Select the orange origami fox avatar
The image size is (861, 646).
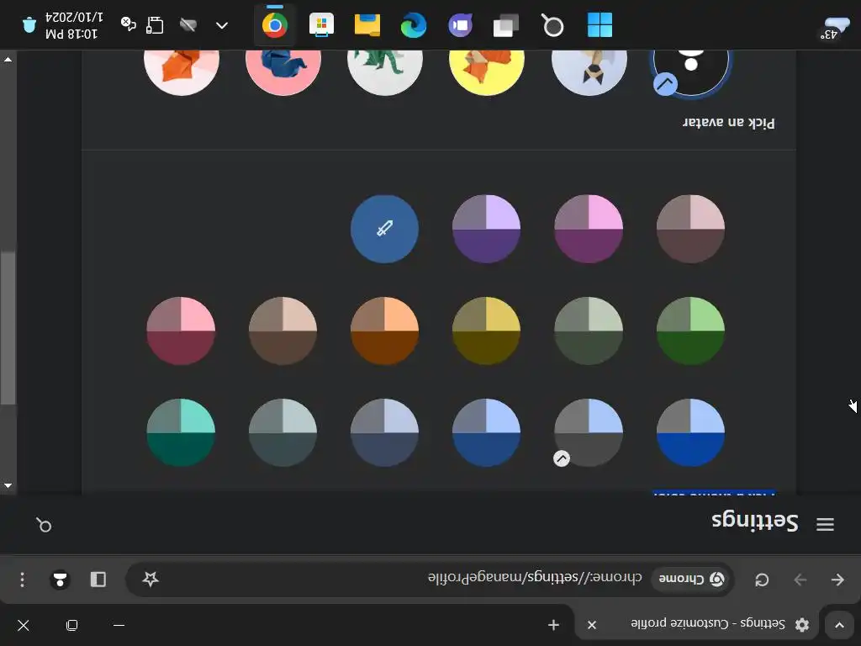(182, 72)
